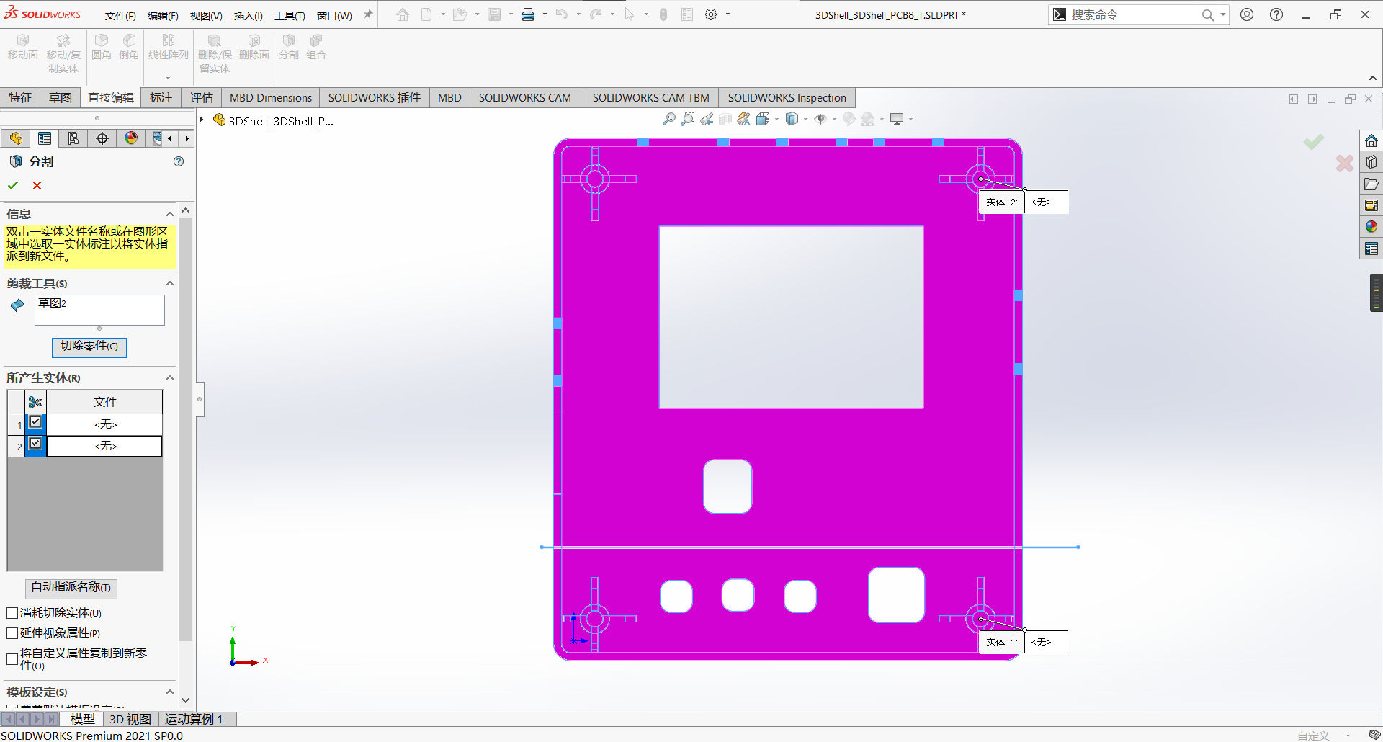Open the DisplayManager color ball tab
This screenshot has width=1383, height=742.
[x=131, y=138]
